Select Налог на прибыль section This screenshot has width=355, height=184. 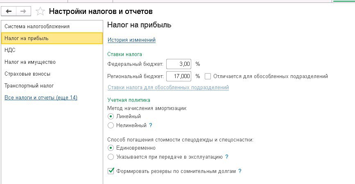point(52,38)
